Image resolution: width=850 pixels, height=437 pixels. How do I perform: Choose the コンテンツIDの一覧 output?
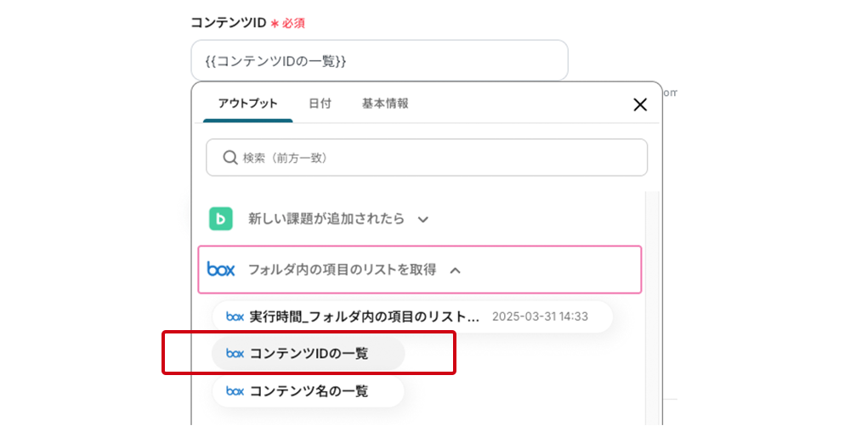point(309,354)
